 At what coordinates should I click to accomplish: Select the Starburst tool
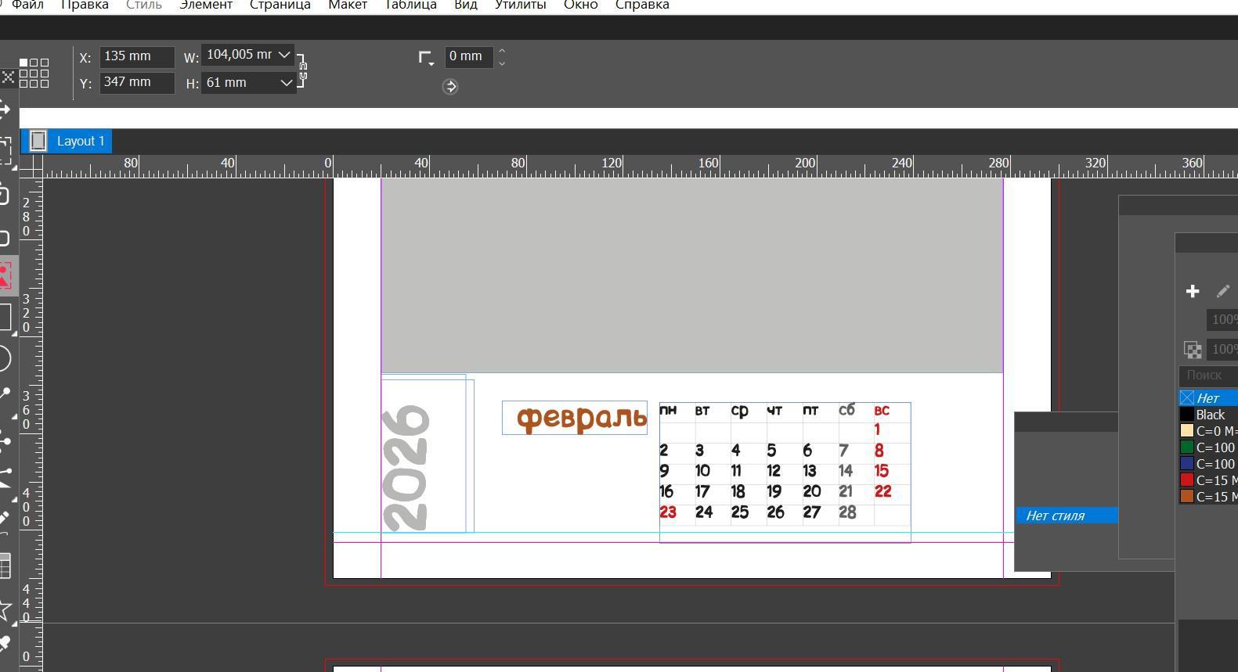(5, 609)
